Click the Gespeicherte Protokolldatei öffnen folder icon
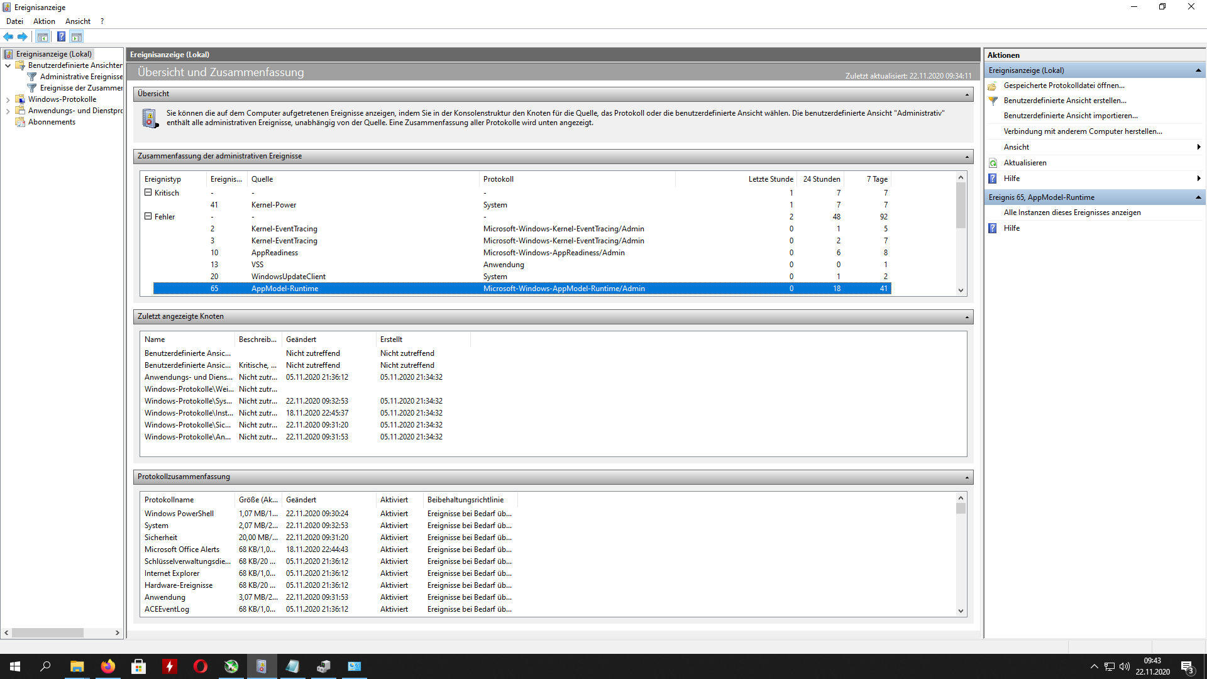1207x679 pixels. click(x=993, y=86)
